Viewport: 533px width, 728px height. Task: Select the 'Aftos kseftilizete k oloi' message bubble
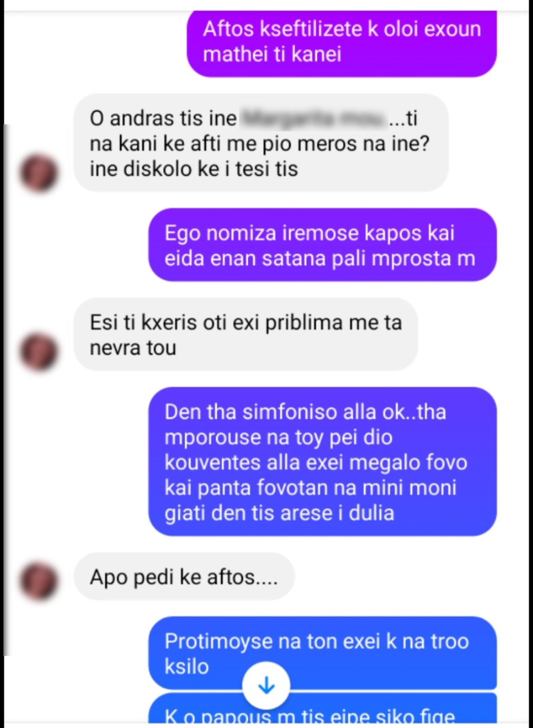tap(341, 43)
